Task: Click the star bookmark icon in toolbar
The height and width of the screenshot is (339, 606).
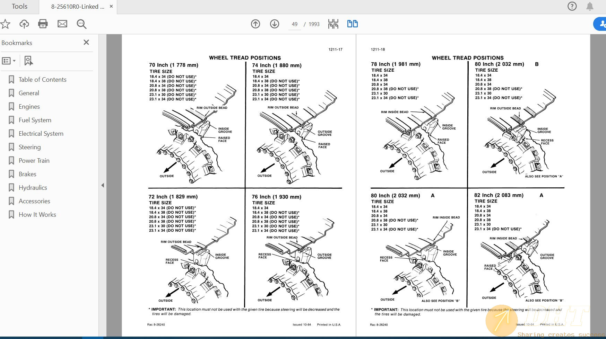Action: click(5, 24)
